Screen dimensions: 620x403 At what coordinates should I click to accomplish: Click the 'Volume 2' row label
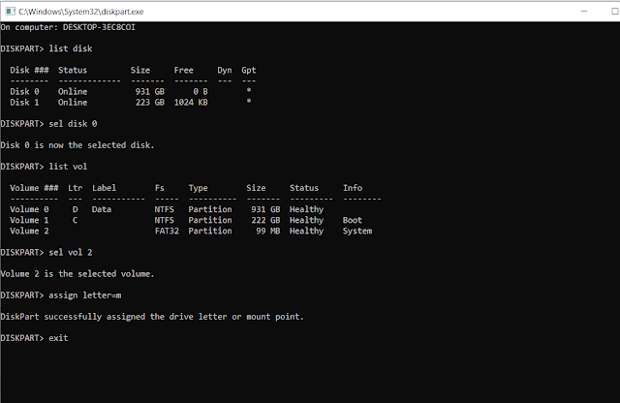pyautogui.click(x=29, y=231)
